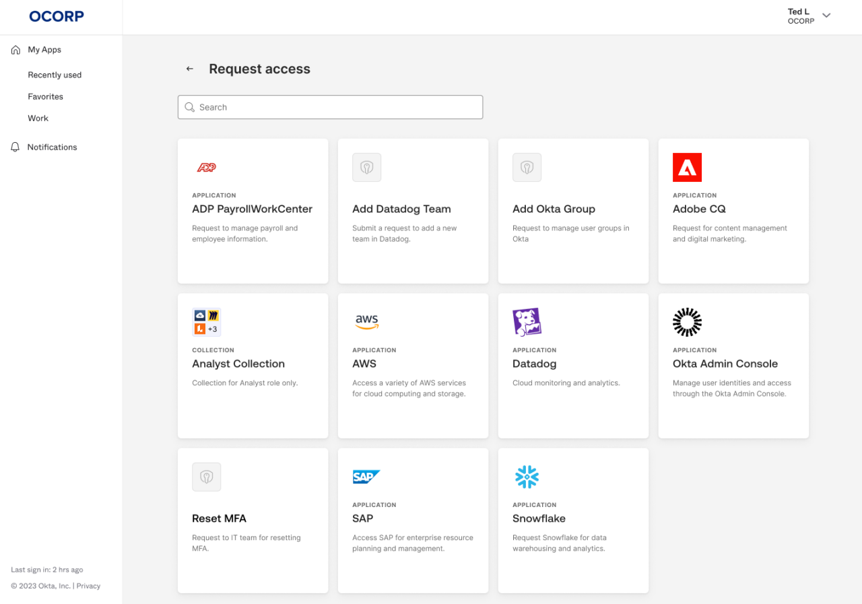Screen dimensions: 862x604
Task: Open the AWS card title
Action: coord(364,364)
